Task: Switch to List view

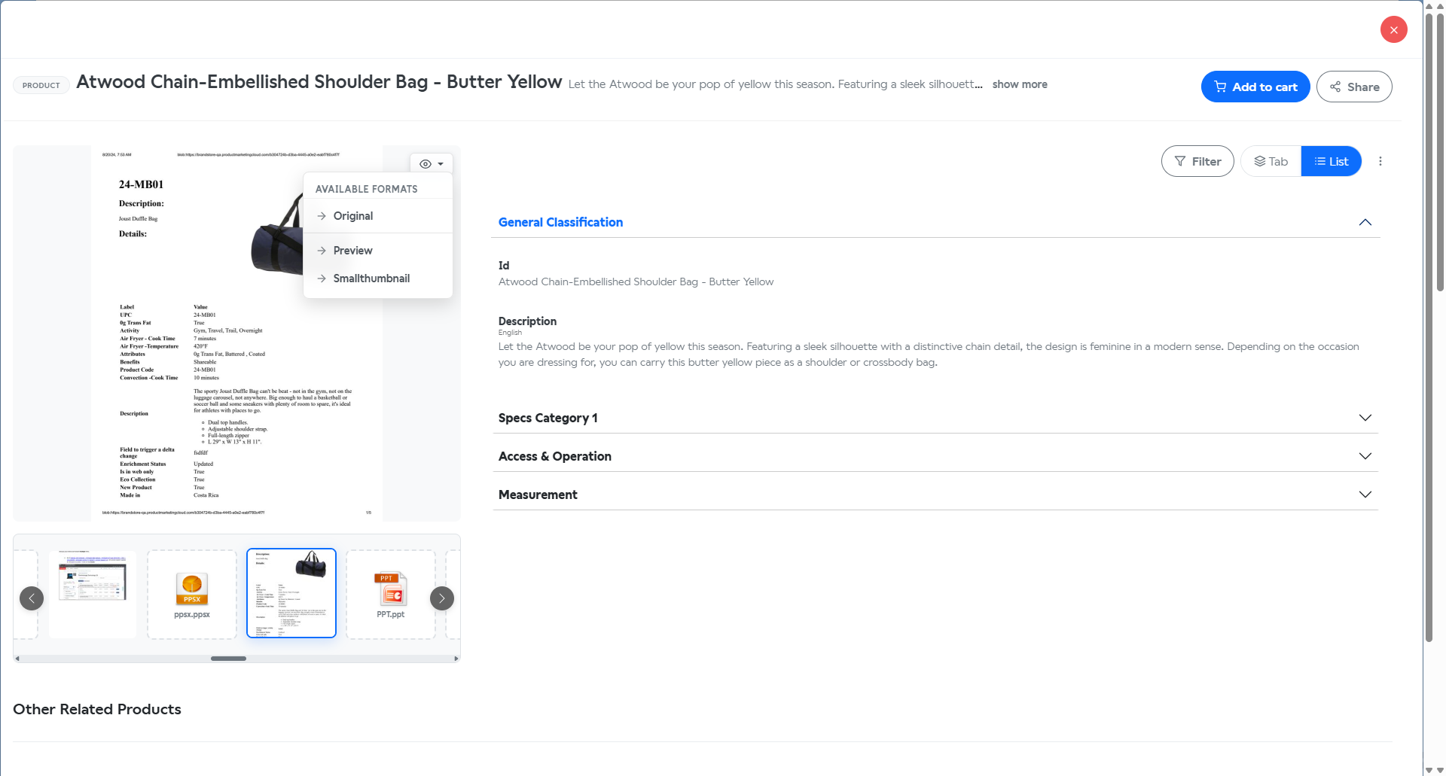Action: [1331, 161]
